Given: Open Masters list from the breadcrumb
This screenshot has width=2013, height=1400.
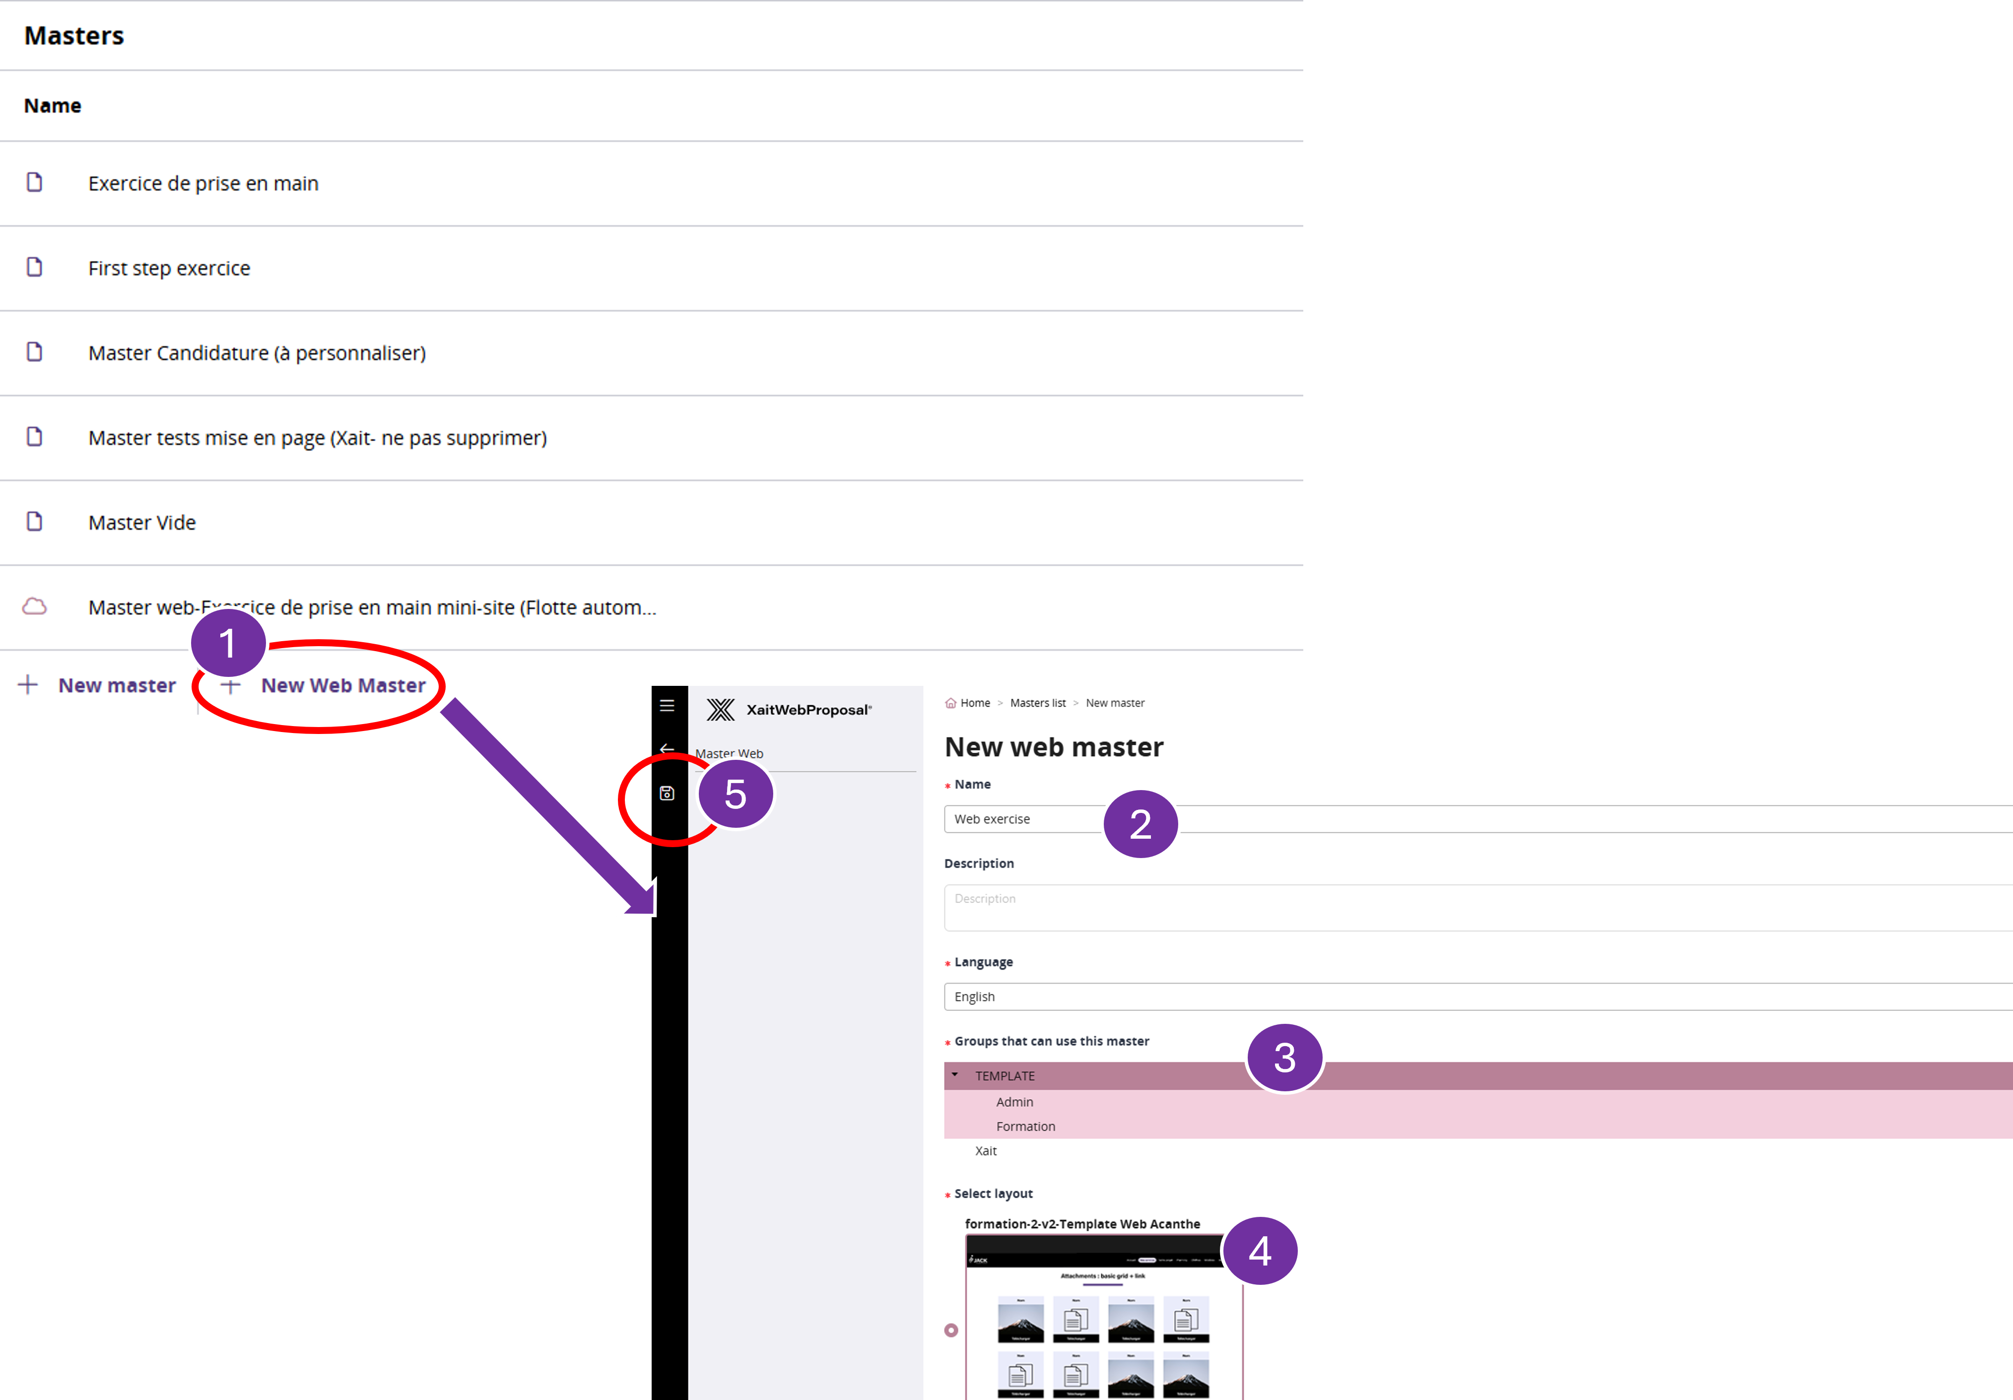Looking at the screenshot, I should tap(1038, 702).
